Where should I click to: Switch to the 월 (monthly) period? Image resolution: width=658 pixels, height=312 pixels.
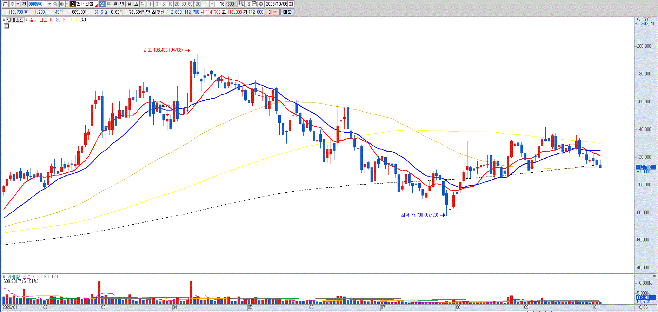click(x=115, y=4)
